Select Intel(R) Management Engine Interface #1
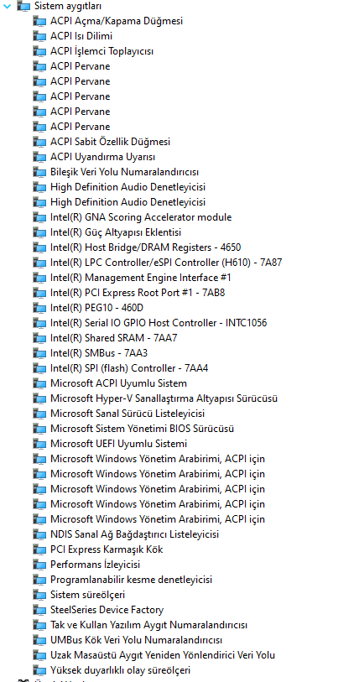This screenshot has height=682, width=359. click(141, 278)
